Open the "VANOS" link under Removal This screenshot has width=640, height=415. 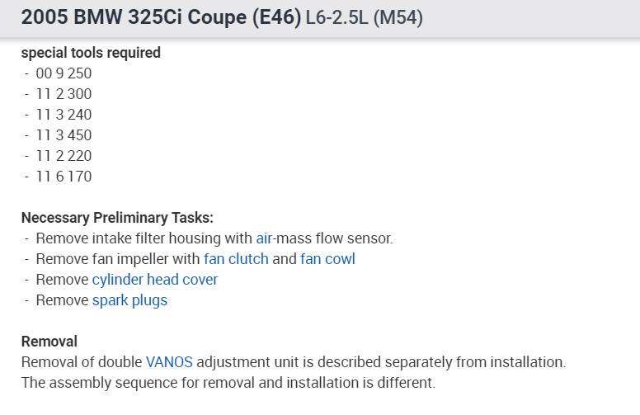coord(167,361)
